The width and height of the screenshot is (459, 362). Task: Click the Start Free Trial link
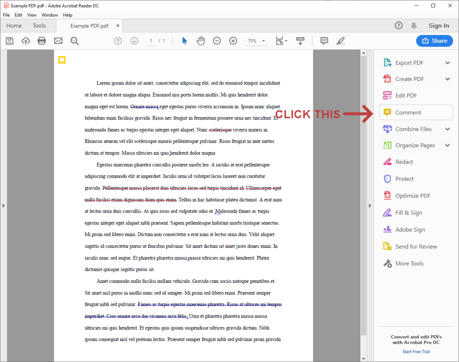(416, 351)
